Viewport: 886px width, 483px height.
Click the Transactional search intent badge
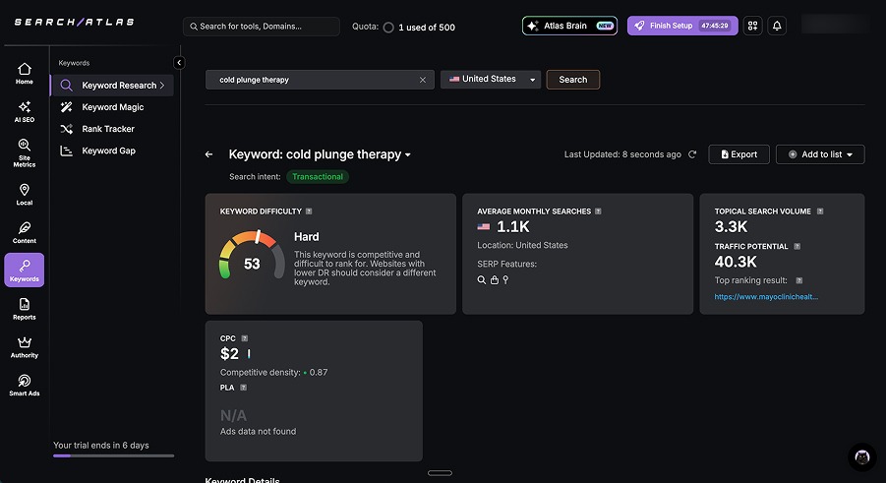pos(318,176)
